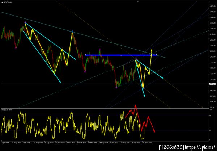
Task: Click the 1203.00 price scale value
Action: (212, 57)
